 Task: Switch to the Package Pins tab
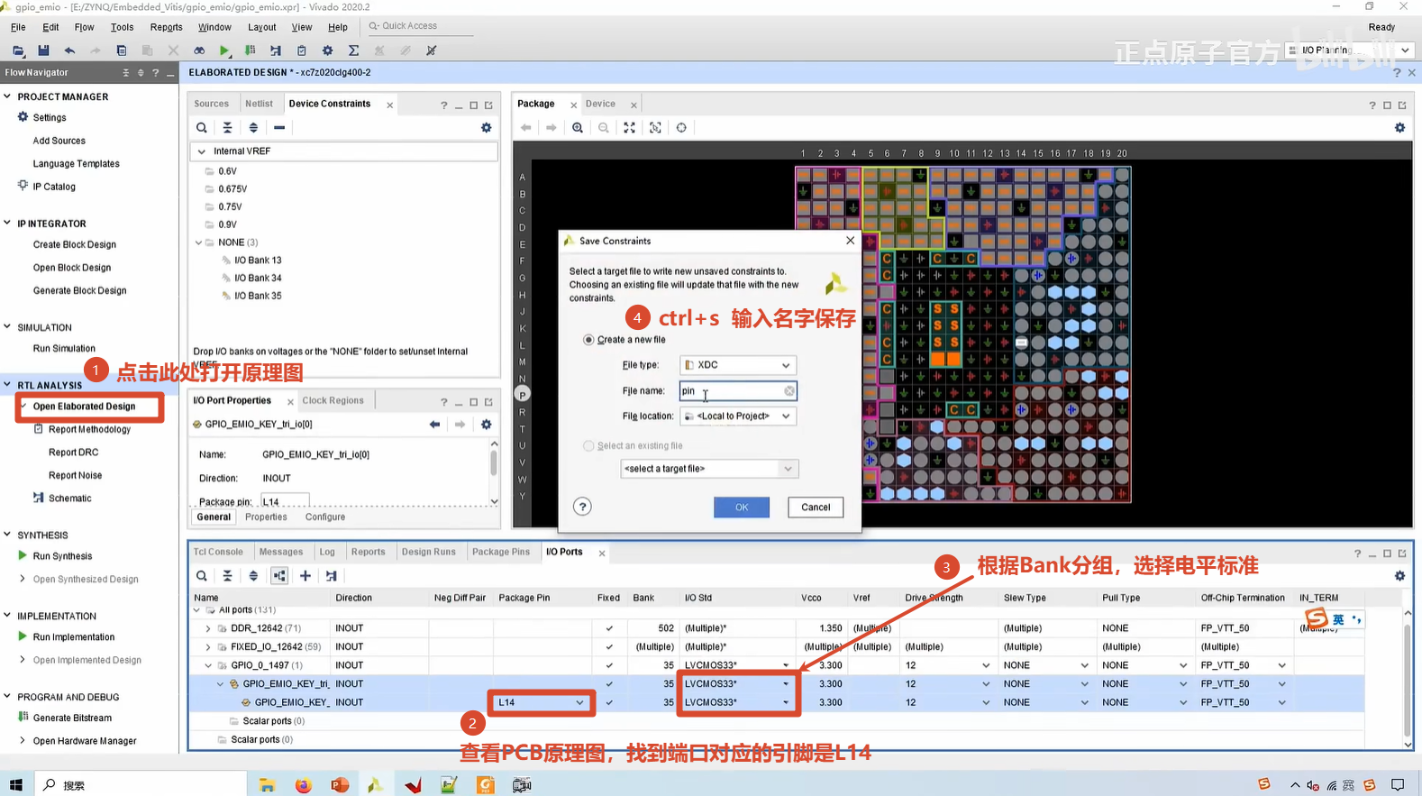pyautogui.click(x=501, y=552)
